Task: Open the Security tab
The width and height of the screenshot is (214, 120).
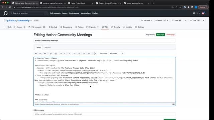Action: tap(115, 27)
